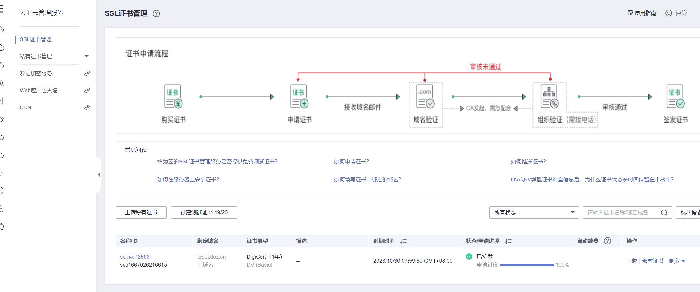
Task: Click the 评价 smiley face icon
Action: click(x=668, y=13)
